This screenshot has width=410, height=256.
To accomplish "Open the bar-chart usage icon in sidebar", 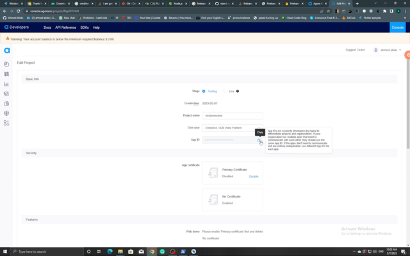I will [6, 84].
